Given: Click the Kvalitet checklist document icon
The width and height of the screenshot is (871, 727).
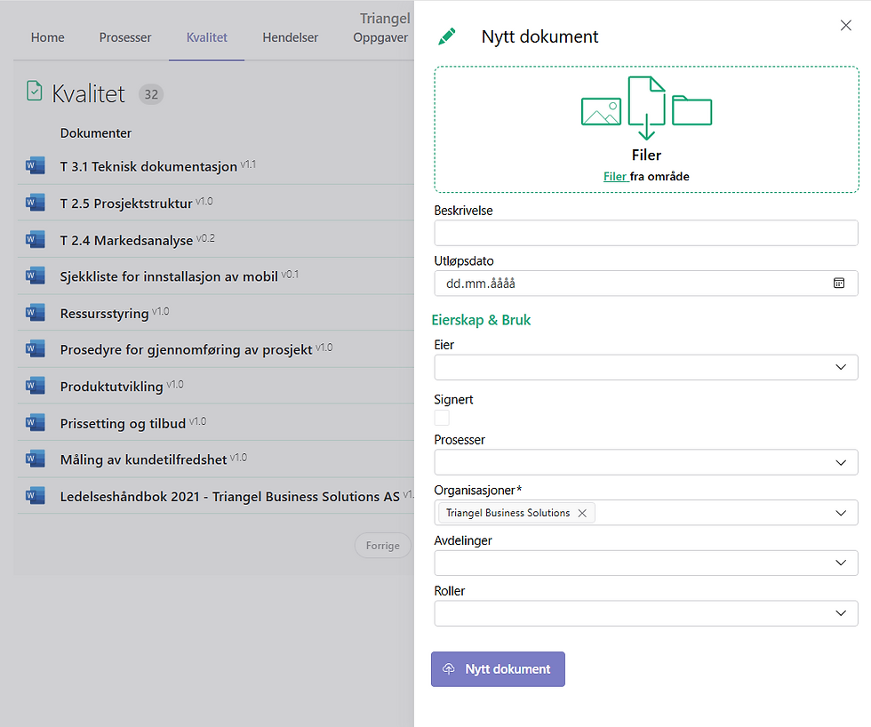Looking at the screenshot, I should click(35, 92).
